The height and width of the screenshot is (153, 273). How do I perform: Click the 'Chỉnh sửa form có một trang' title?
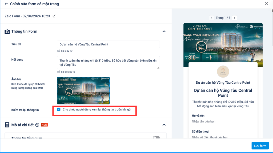point(34,4)
